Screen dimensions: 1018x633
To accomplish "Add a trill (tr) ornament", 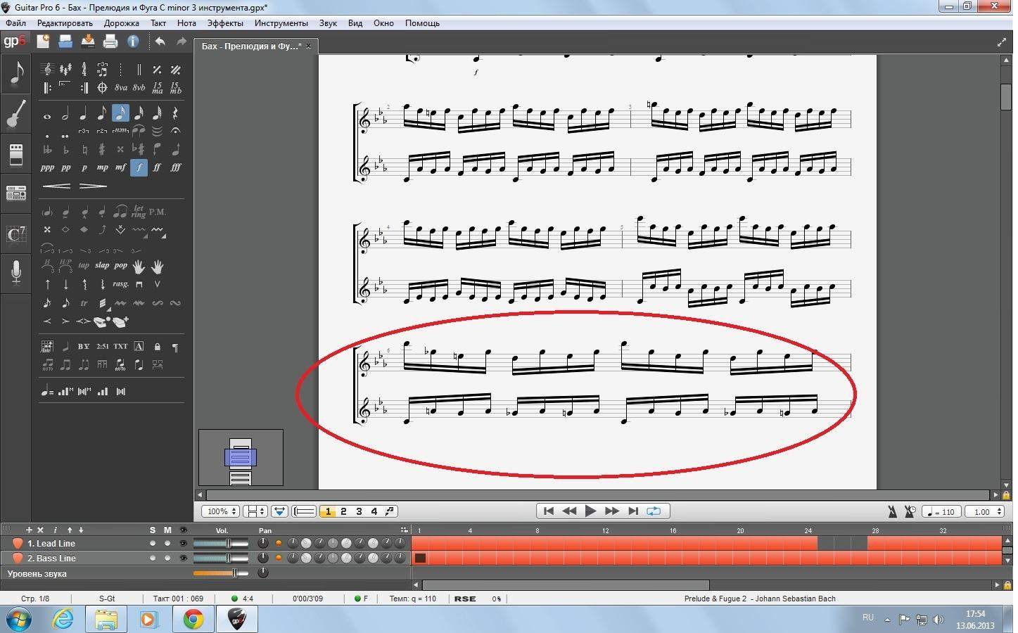I will point(84,303).
